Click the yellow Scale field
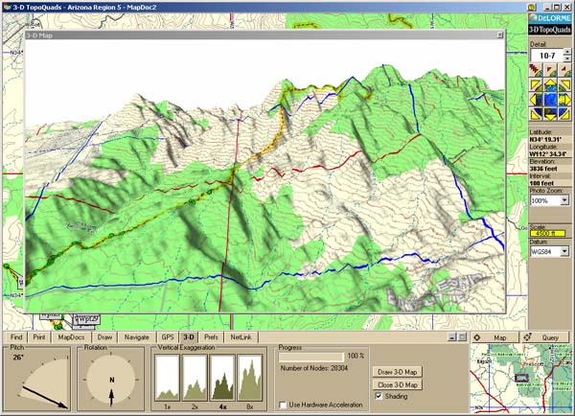 point(548,233)
